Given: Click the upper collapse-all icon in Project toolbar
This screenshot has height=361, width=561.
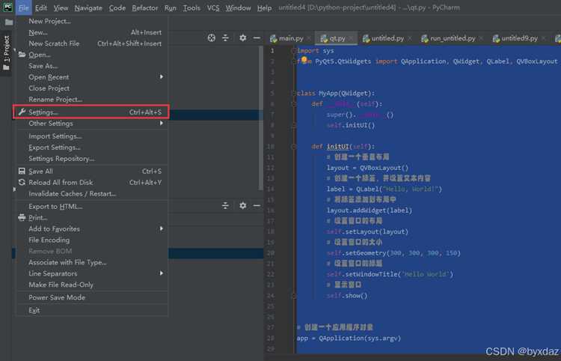Looking at the screenshot, I should (x=225, y=37).
